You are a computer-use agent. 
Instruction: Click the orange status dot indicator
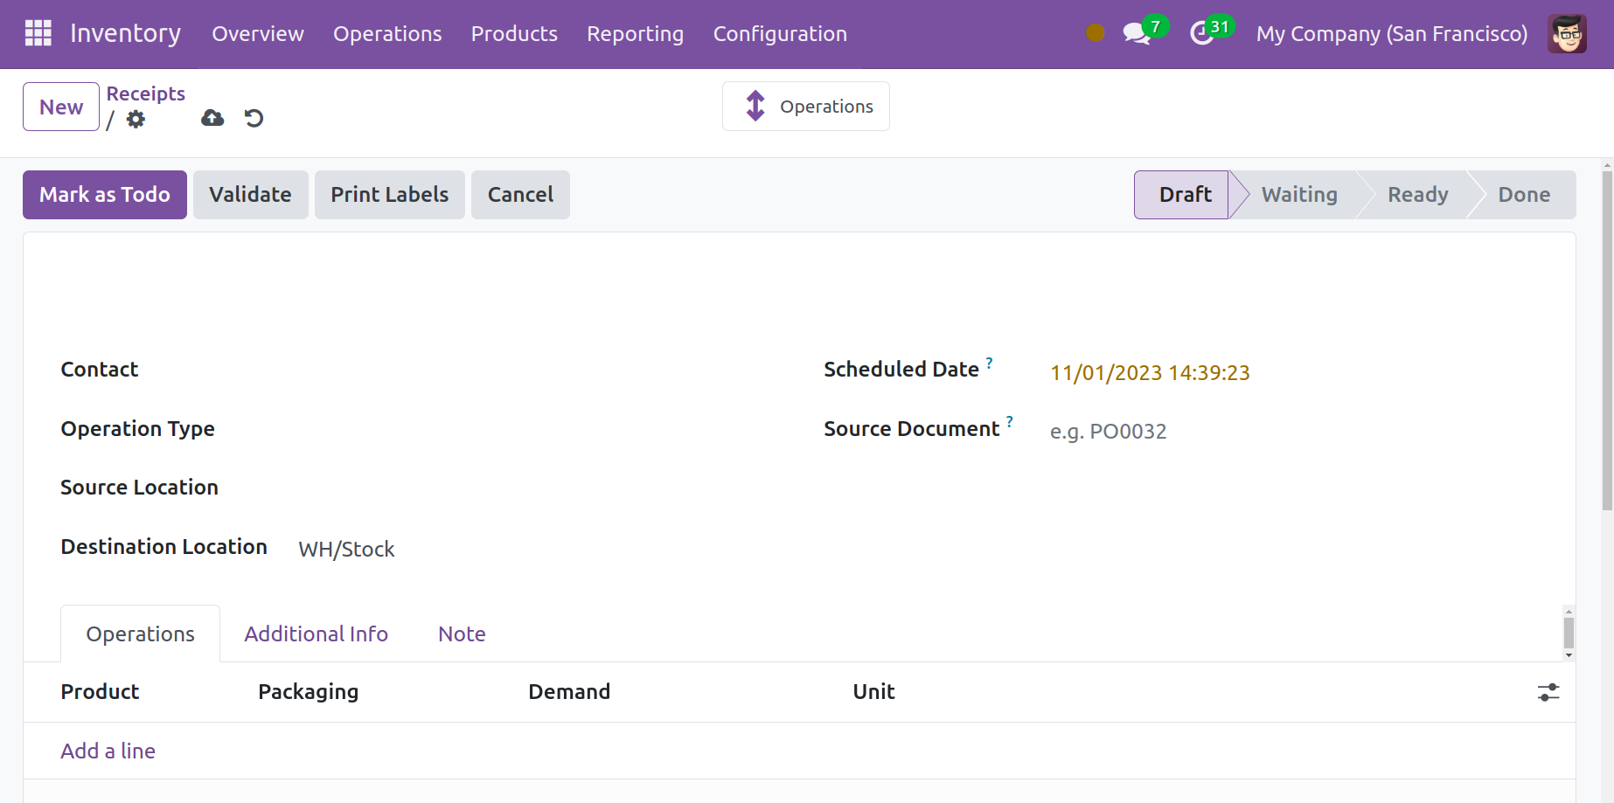(x=1095, y=33)
